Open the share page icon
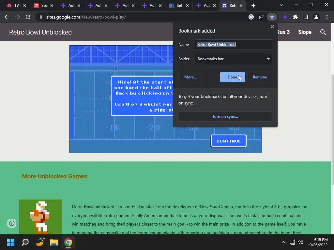This screenshot has height=250, width=334. [262, 17]
